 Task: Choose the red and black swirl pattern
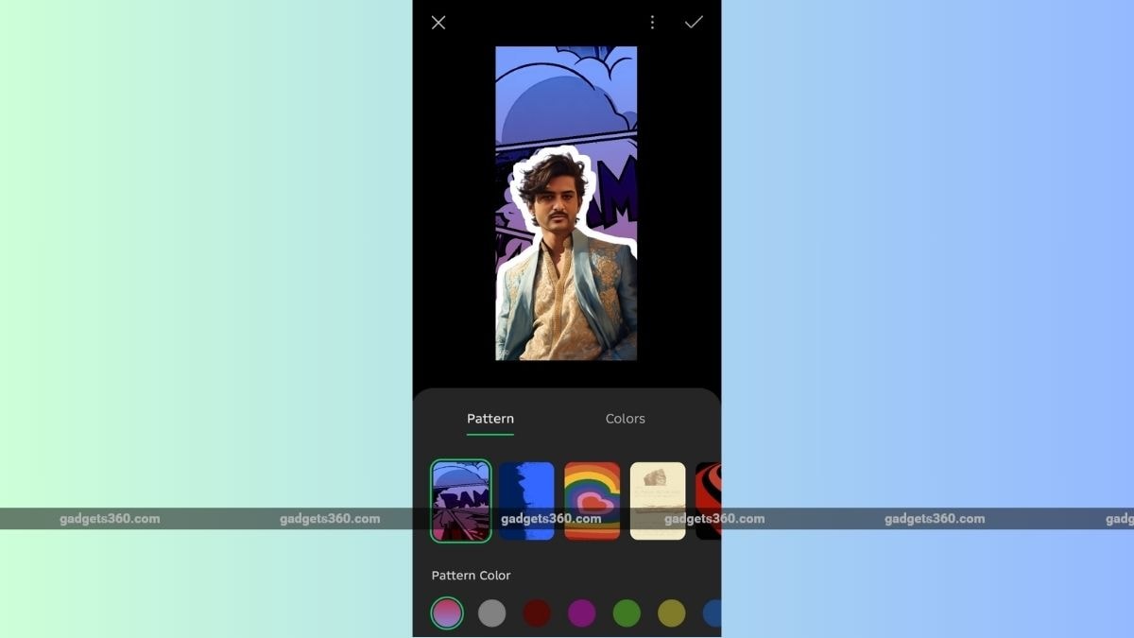click(709, 501)
